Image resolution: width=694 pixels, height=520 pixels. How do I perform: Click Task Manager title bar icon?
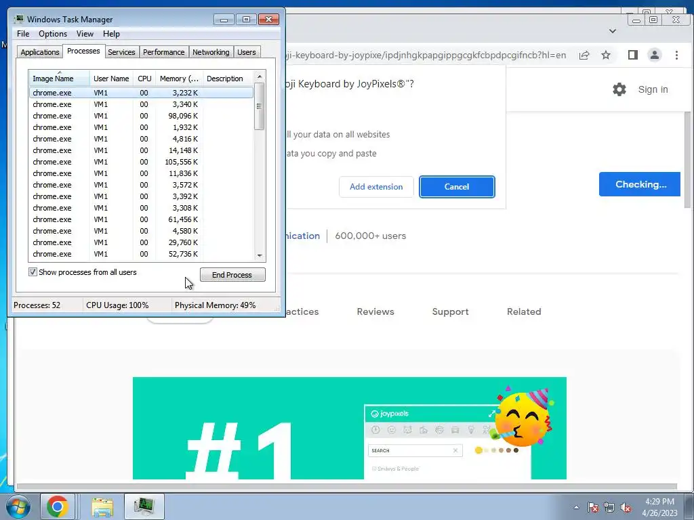click(x=18, y=19)
